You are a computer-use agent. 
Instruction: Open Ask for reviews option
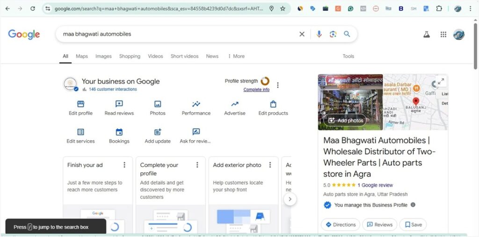point(196,136)
